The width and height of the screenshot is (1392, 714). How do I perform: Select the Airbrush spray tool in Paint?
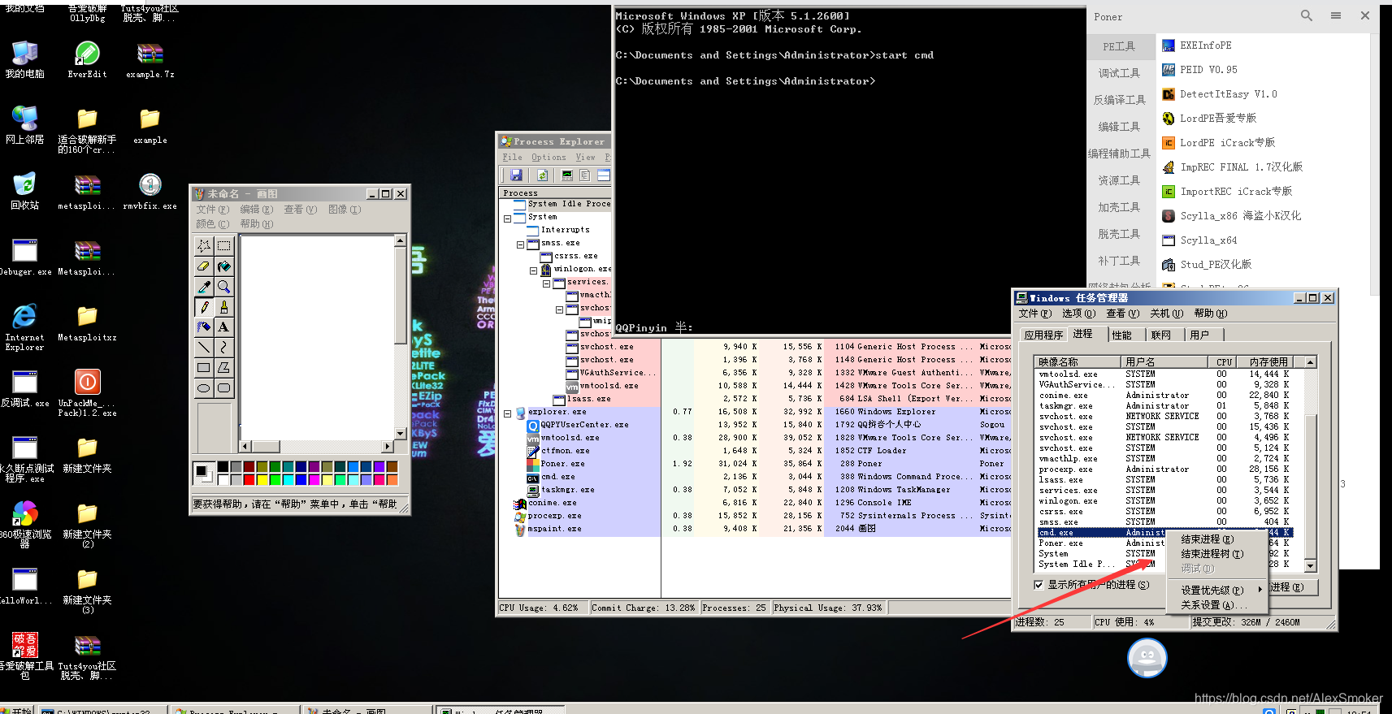[x=203, y=327]
